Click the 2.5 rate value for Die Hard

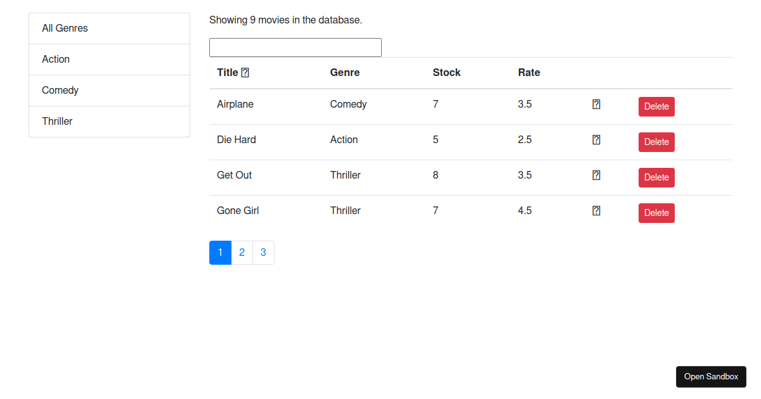click(x=524, y=140)
